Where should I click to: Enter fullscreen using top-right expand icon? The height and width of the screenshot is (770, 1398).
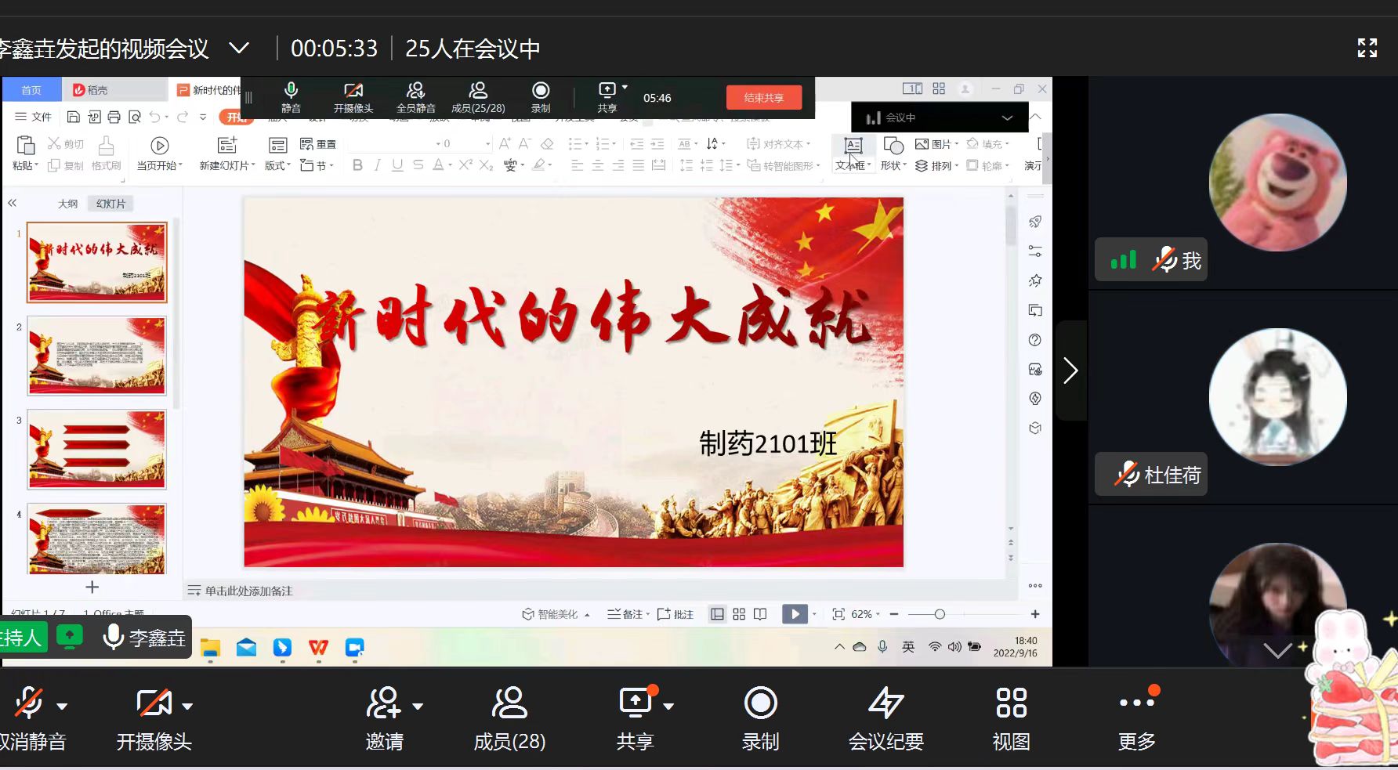[1367, 49]
